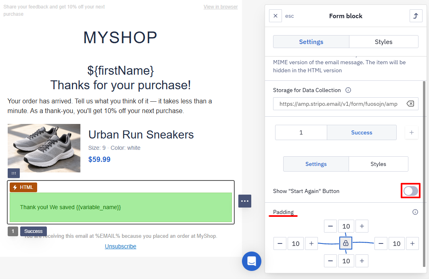Open the Unsubscribe link

(121, 246)
